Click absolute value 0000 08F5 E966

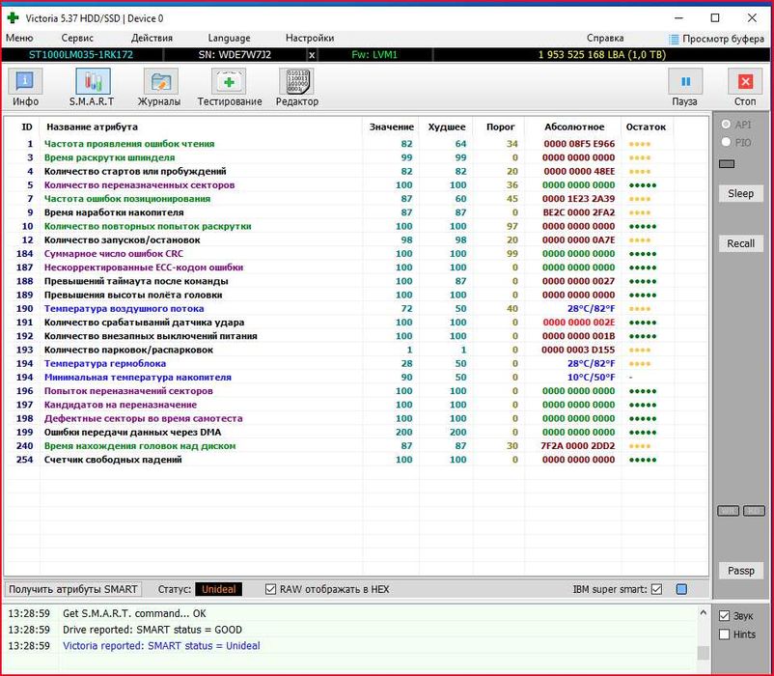[579, 144]
